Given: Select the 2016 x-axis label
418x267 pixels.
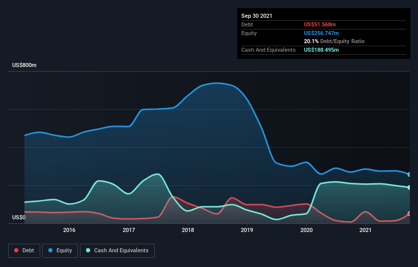Looking at the screenshot, I should point(69,230).
